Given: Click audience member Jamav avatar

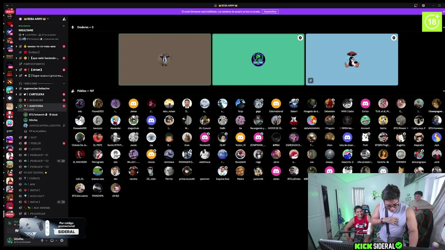Looking at the screenshot, I should pyautogui.click(x=133, y=103).
